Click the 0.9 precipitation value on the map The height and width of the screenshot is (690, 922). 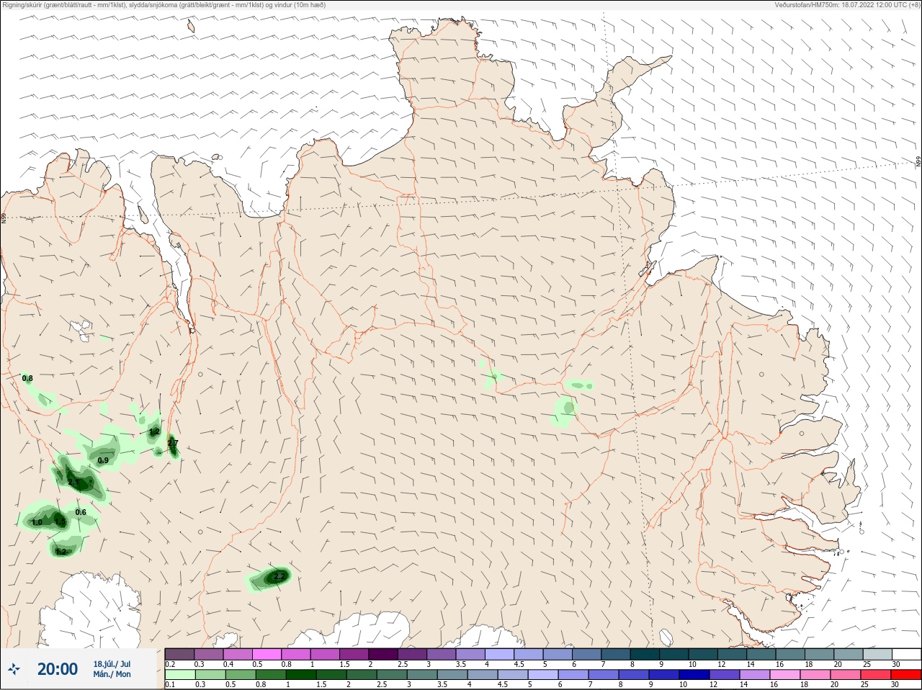(103, 461)
